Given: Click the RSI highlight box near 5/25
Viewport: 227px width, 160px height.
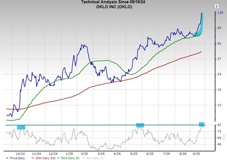Looking at the screenshot, I should [140, 125].
